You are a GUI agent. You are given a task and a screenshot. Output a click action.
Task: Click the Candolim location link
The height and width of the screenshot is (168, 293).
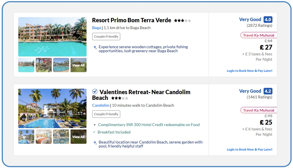click(x=101, y=105)
